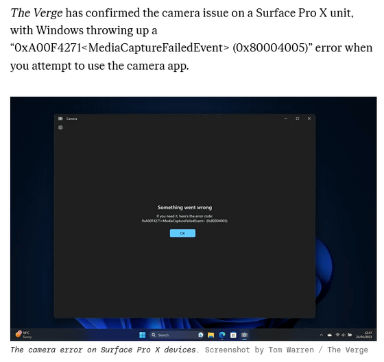
Task: Click the 'Something went wrong' heading
Action: click(x=184, y=208)
